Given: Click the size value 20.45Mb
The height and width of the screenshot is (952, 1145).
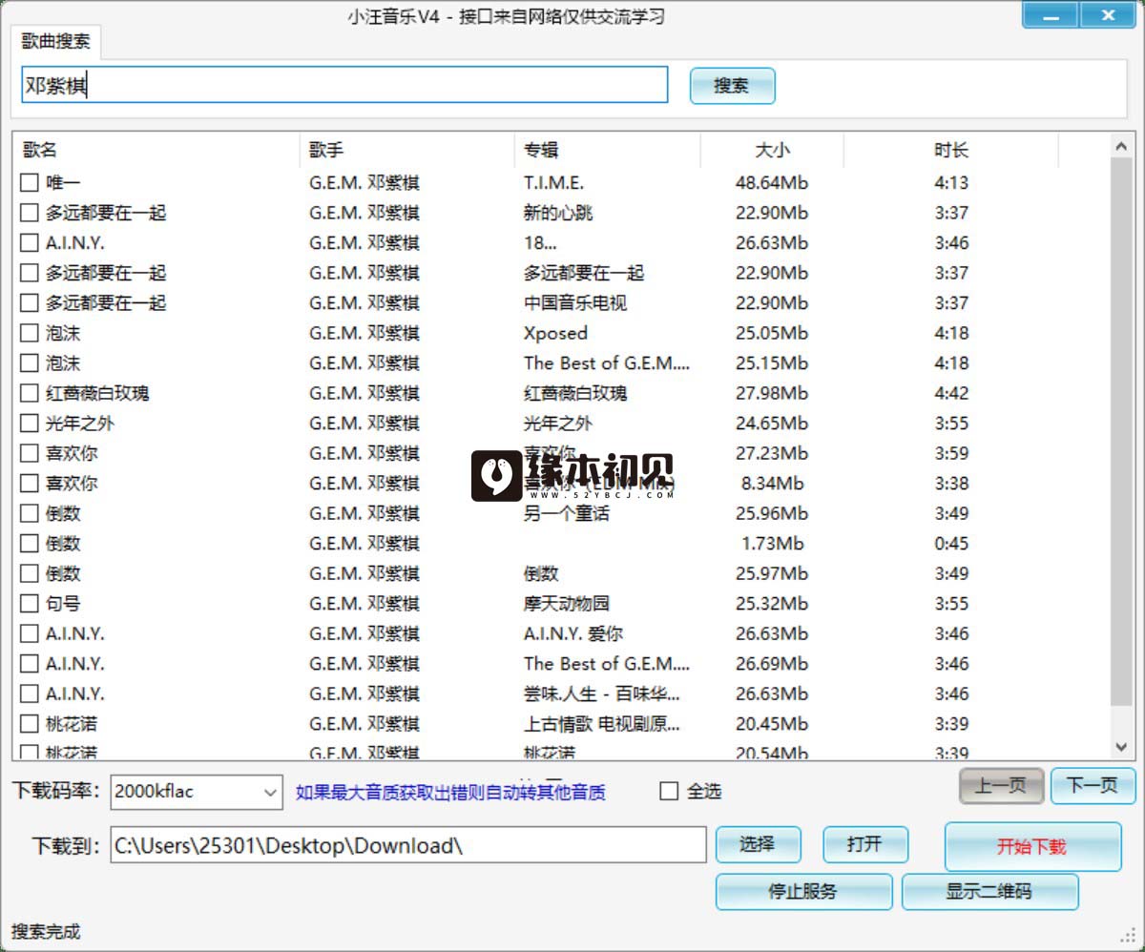Looking at the screenshot, I should coord(772,723).
